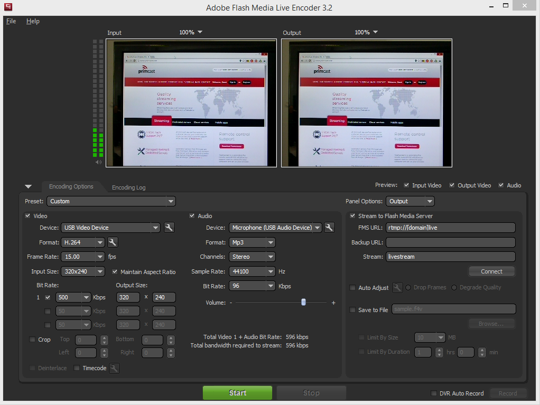This screenshot has width=540, height=405.
Task: Click the audio speaker mute icon
Action: 98,162
